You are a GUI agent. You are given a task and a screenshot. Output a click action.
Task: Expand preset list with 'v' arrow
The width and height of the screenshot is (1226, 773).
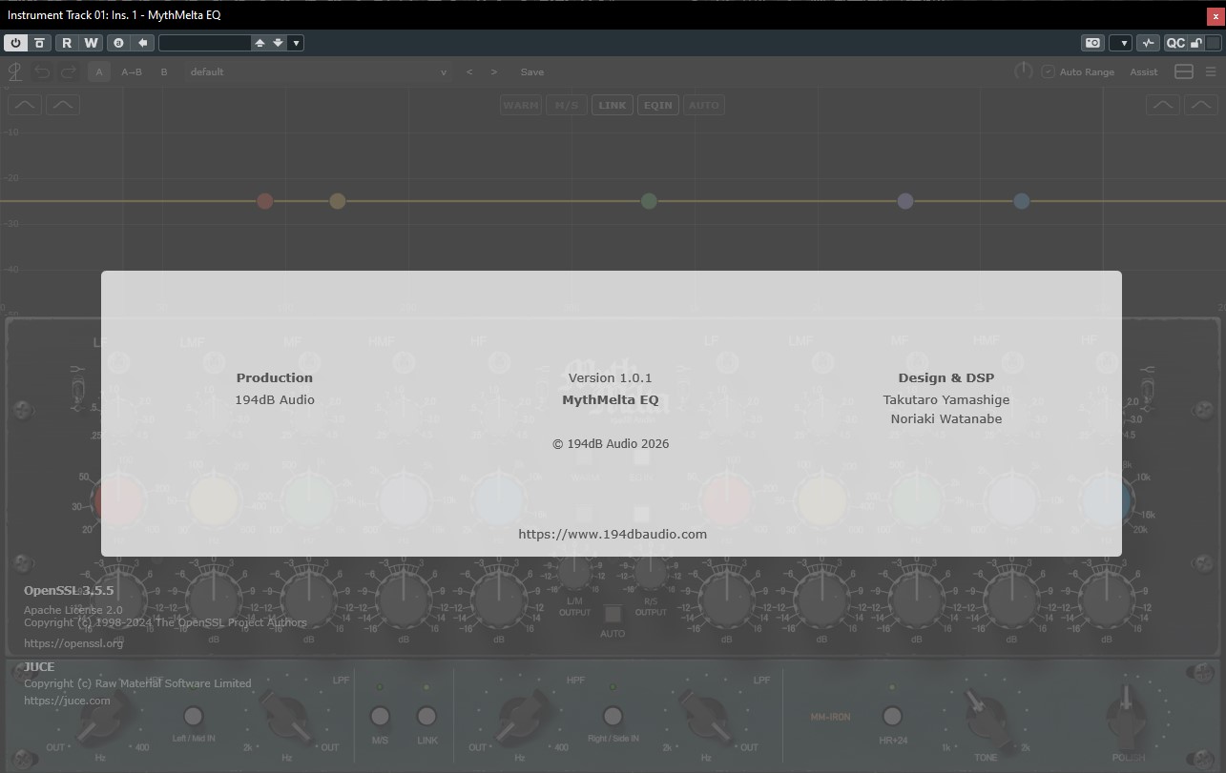tap(444, 72)
